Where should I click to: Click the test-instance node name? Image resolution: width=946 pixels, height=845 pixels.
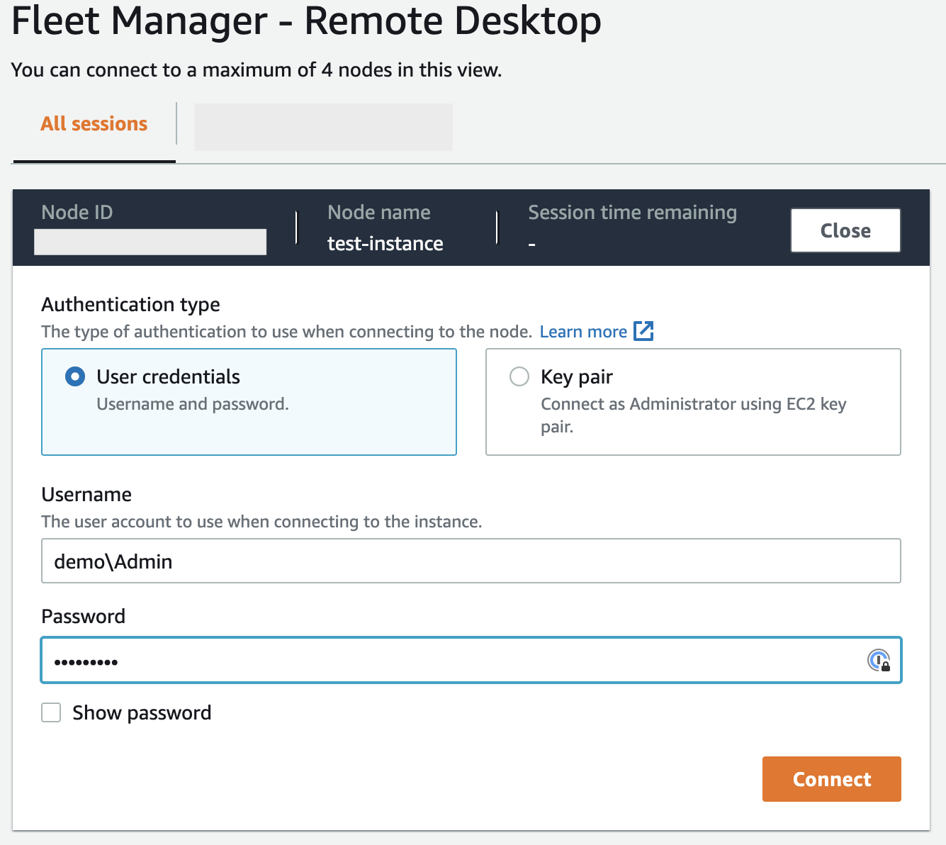pos(385,243)
